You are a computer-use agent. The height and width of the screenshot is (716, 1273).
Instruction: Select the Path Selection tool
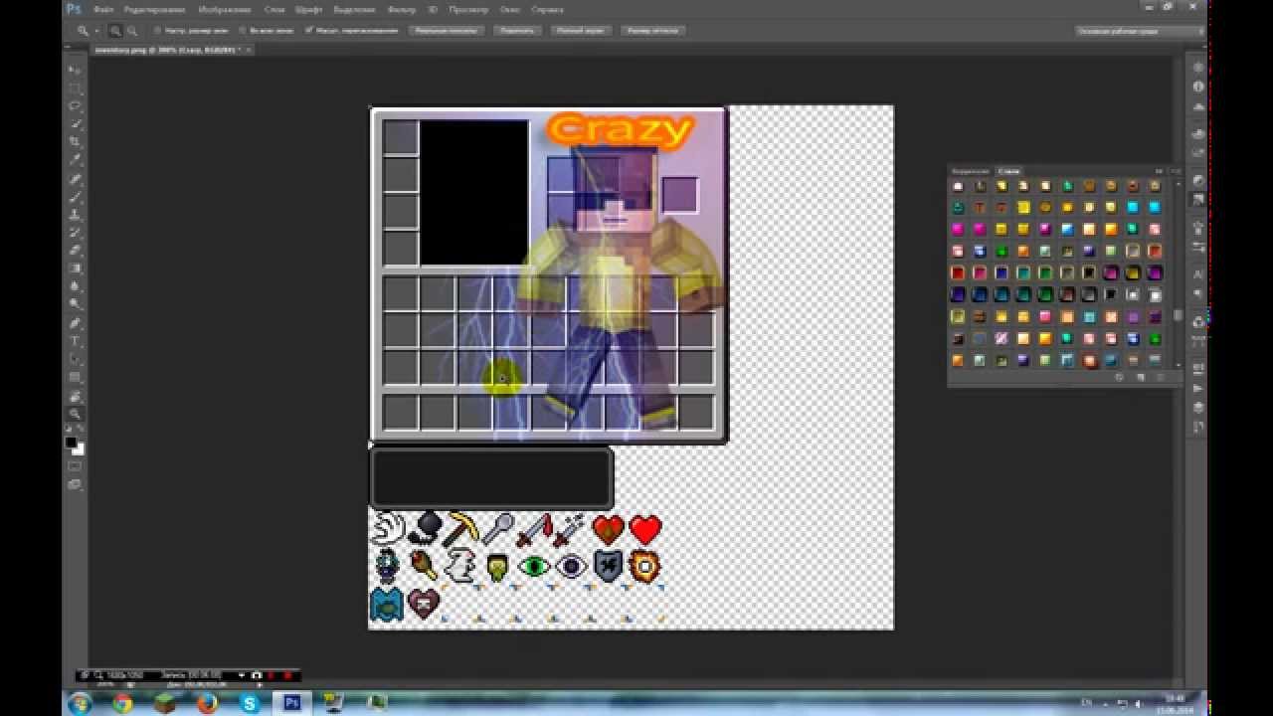pyautogui.click(x=75, y=360)
